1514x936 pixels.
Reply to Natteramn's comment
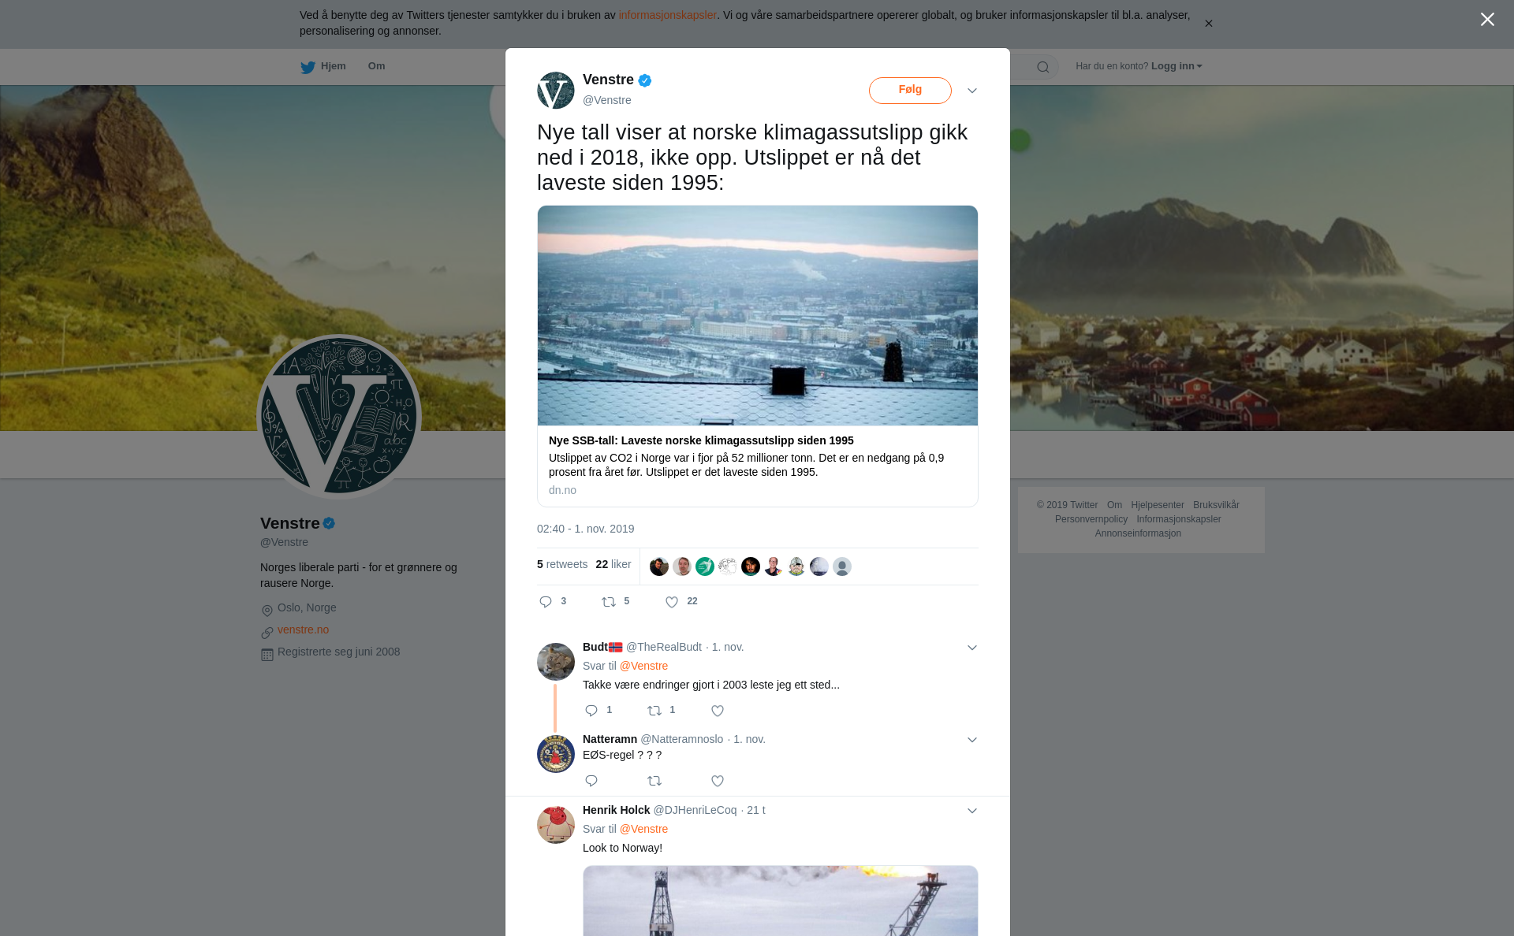click(591, 781)
